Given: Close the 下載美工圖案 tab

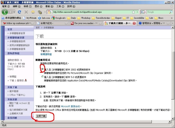Looking at the screenshot, I should [x=134, y=23].
